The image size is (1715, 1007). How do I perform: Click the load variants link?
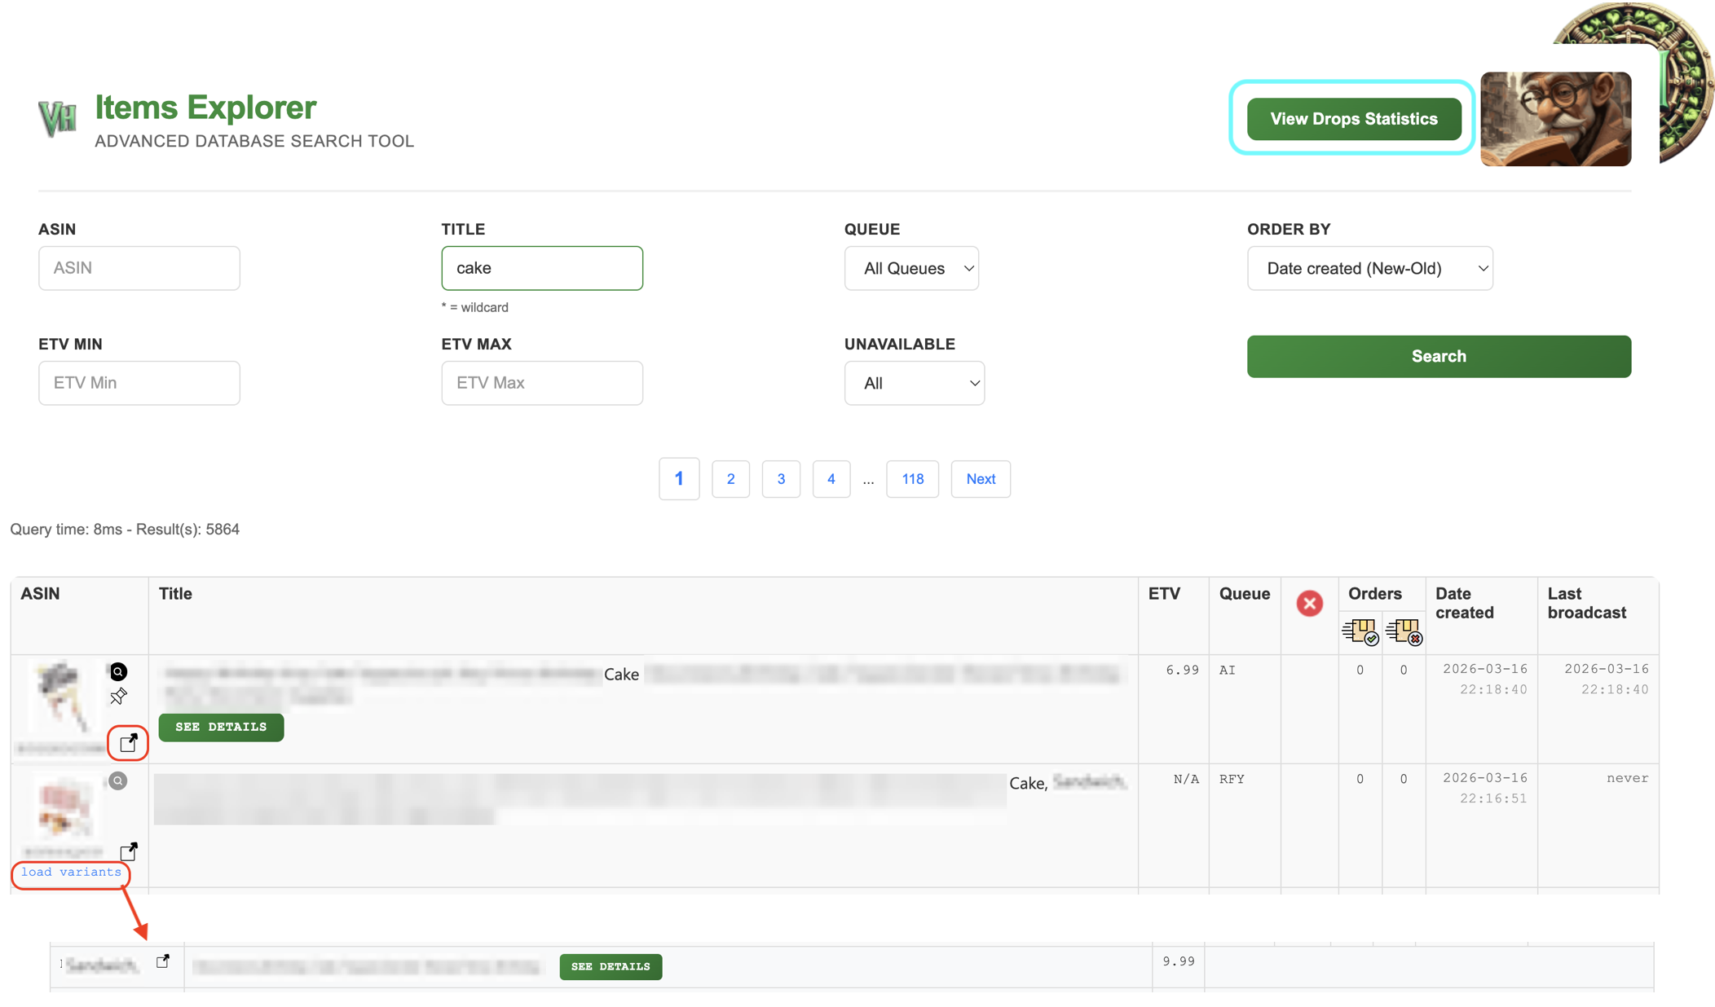point(72,872)
